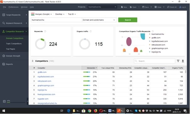Open Microsoft Edge from taskbar
Screen dimensions: 190x114
point(68,111)
